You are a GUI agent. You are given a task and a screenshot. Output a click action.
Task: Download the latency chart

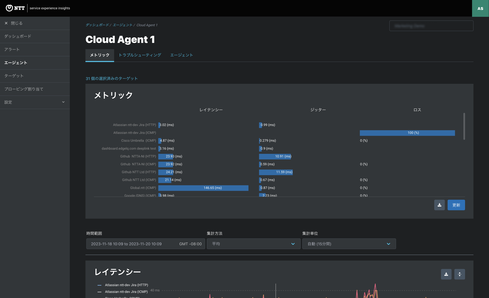[446, 274]
